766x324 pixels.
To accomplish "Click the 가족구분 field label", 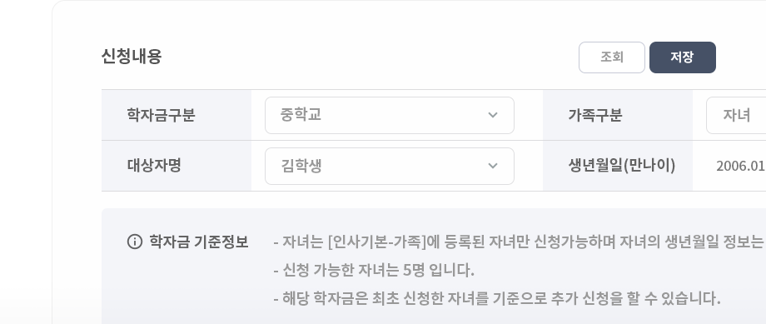I will tap(595, 115).
